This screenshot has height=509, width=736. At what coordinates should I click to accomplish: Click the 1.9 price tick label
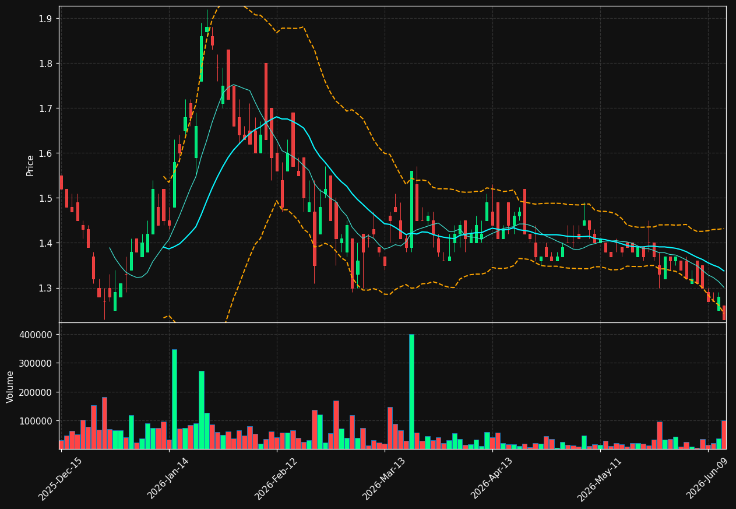pos(45,19)
